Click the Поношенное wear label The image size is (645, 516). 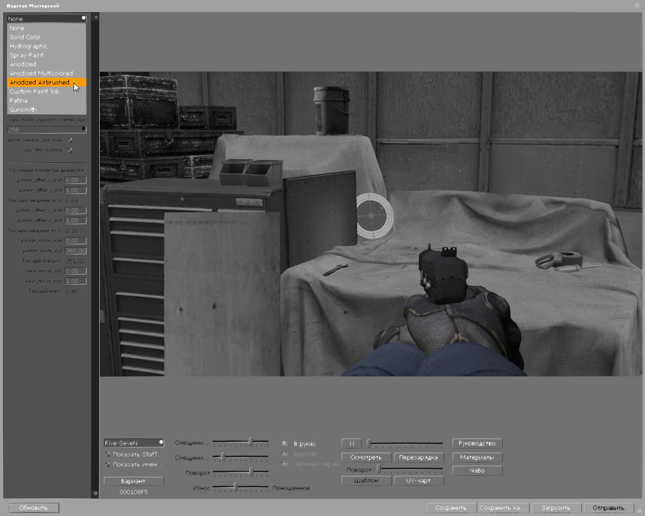click(291, 488)
